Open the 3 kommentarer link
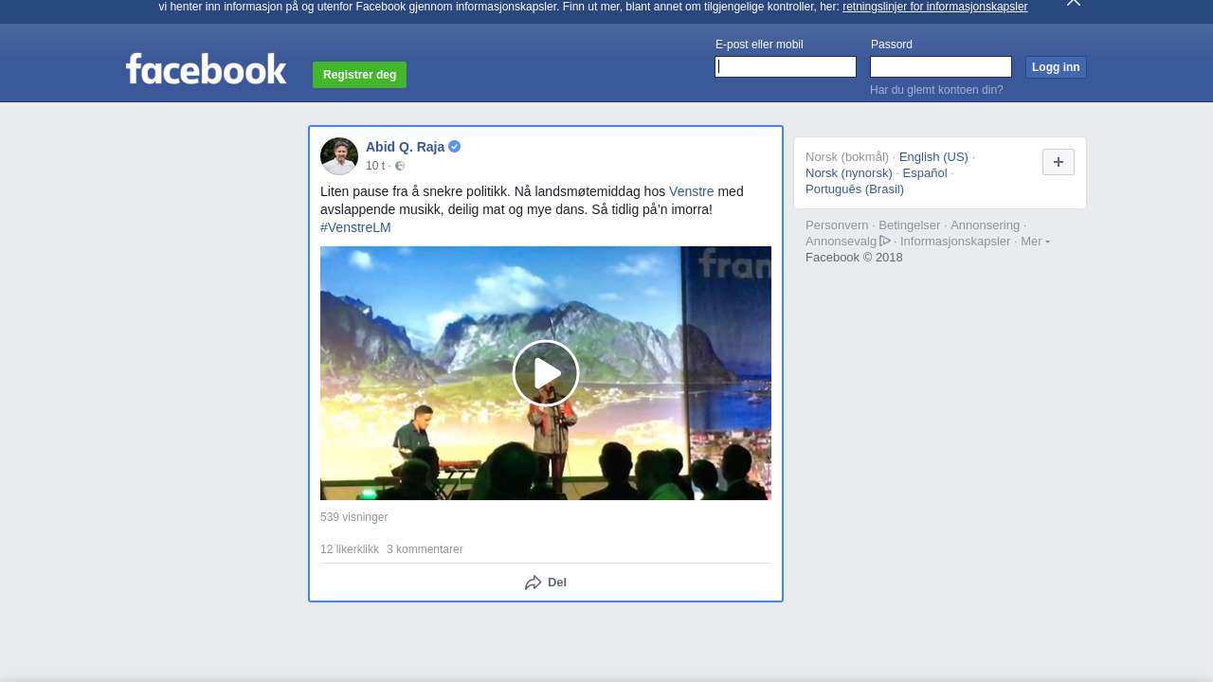 pyautogui.click(x=425, y=549)
